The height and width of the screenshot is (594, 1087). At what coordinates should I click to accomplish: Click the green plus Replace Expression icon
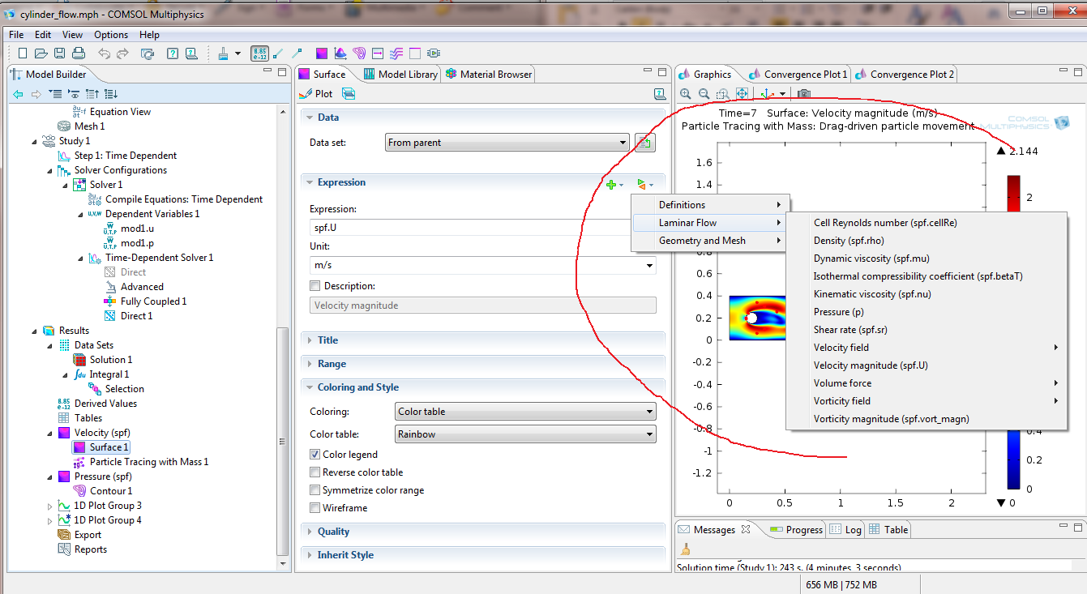click(x=612, y=185)
